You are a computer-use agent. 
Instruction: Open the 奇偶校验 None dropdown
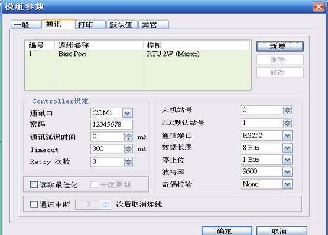(288, 184)
